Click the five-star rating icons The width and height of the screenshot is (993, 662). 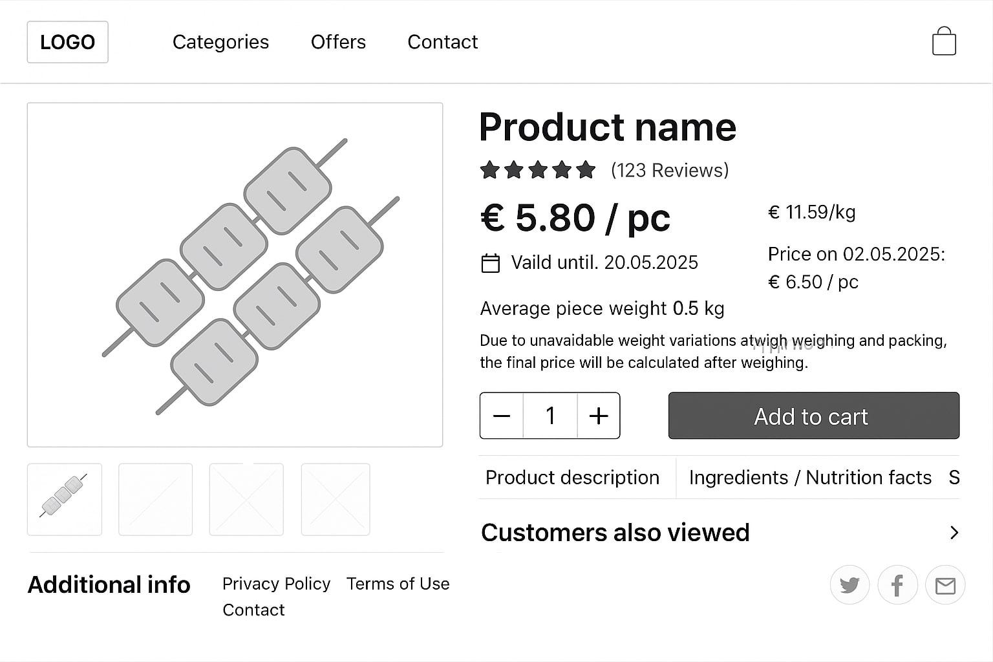(537, 170)
